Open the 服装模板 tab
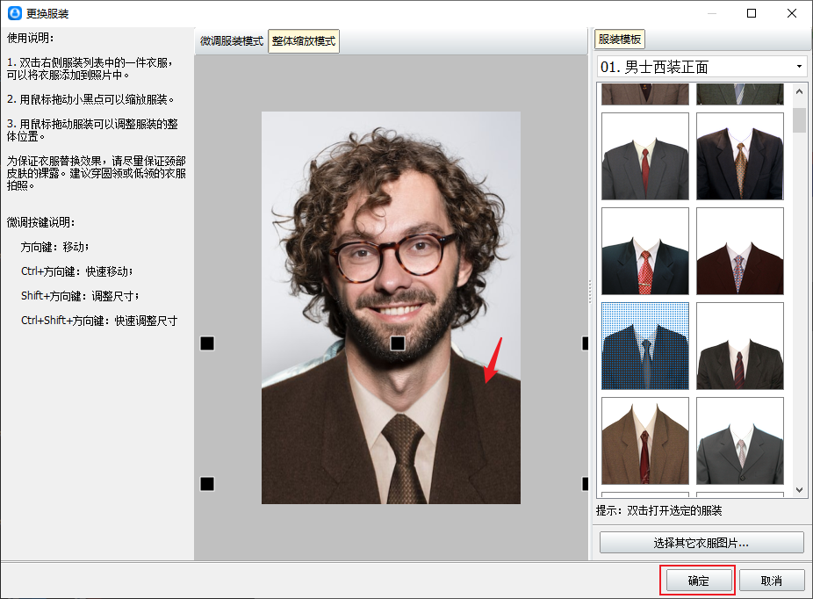This screenshot has height=599, width=813. pos(620,40)
